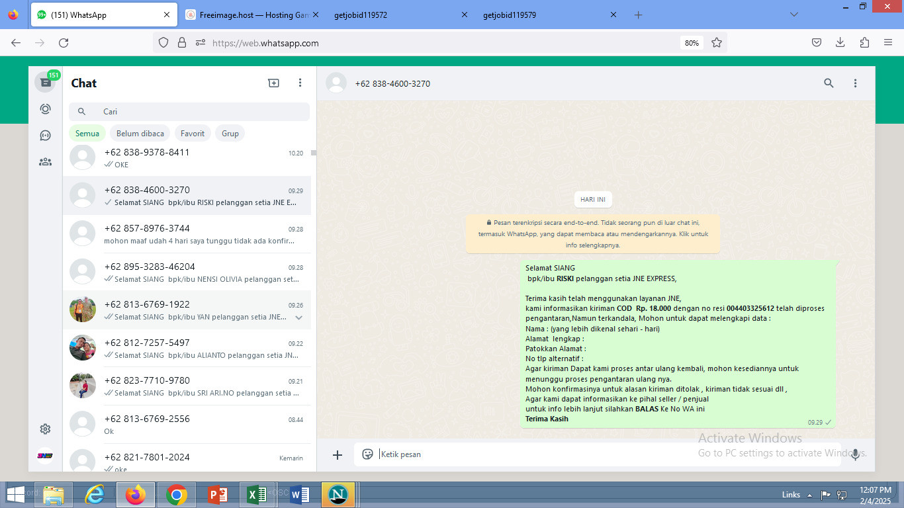Viewport: 904px width, 508px height.
Task: Click the Cari search field
Action: point(189,112)
